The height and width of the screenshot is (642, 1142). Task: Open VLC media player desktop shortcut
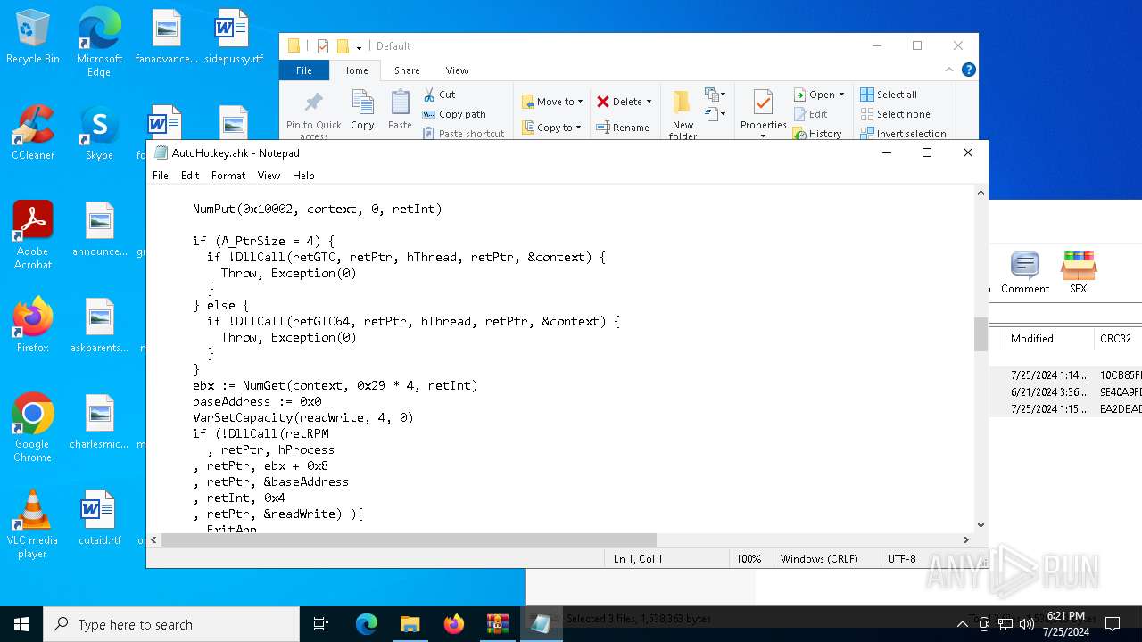33,524
